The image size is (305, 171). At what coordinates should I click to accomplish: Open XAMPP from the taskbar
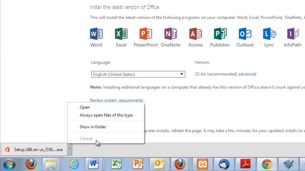click(x=203, y=164)
